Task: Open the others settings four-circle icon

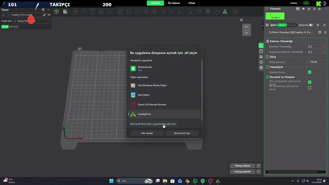Action: pyautogui.click(x=261, y=68)
